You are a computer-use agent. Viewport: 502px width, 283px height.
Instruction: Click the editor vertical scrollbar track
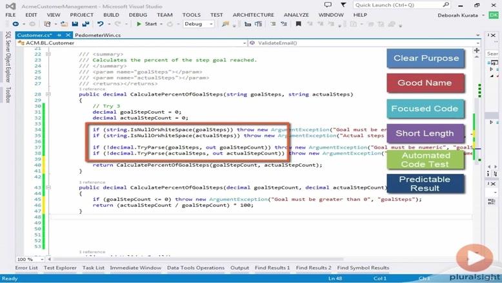tap(477, 154)
